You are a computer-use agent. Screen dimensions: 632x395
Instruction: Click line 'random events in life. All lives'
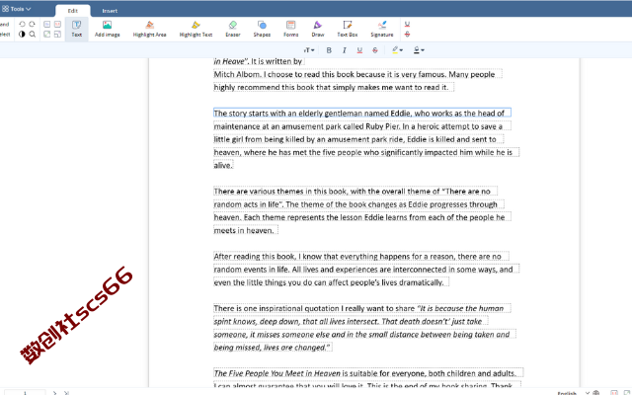[x=366, y=270]
